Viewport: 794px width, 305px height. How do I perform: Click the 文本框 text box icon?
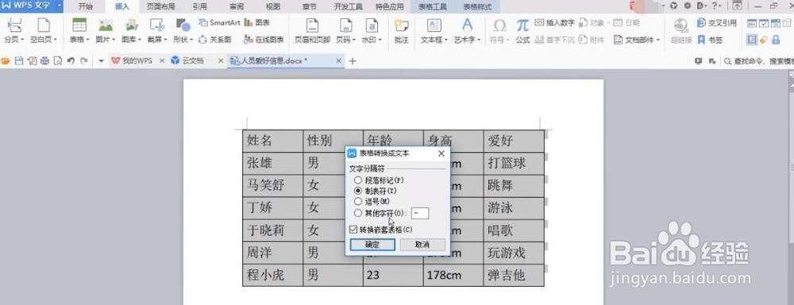click(x=434, y=25)
